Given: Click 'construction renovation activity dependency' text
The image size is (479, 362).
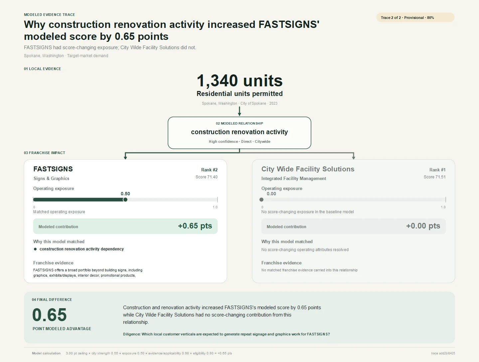Looking at the screenshot, I should 81,249.
